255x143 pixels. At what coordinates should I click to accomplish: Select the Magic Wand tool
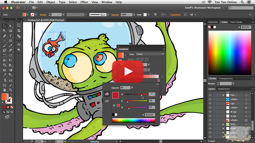pyautogui.click(x=5, y=31)
